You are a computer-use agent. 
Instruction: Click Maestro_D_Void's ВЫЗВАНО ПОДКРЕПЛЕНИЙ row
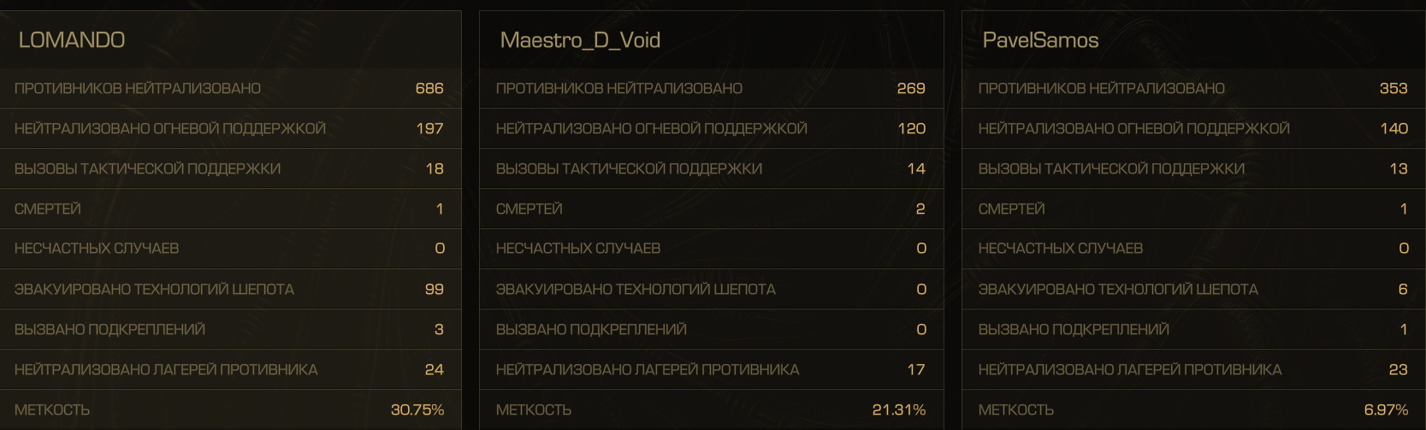click(711, 329)
